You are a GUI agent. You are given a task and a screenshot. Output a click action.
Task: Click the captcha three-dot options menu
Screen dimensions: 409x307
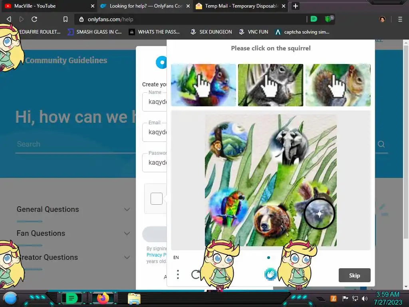tap(178, 274)
